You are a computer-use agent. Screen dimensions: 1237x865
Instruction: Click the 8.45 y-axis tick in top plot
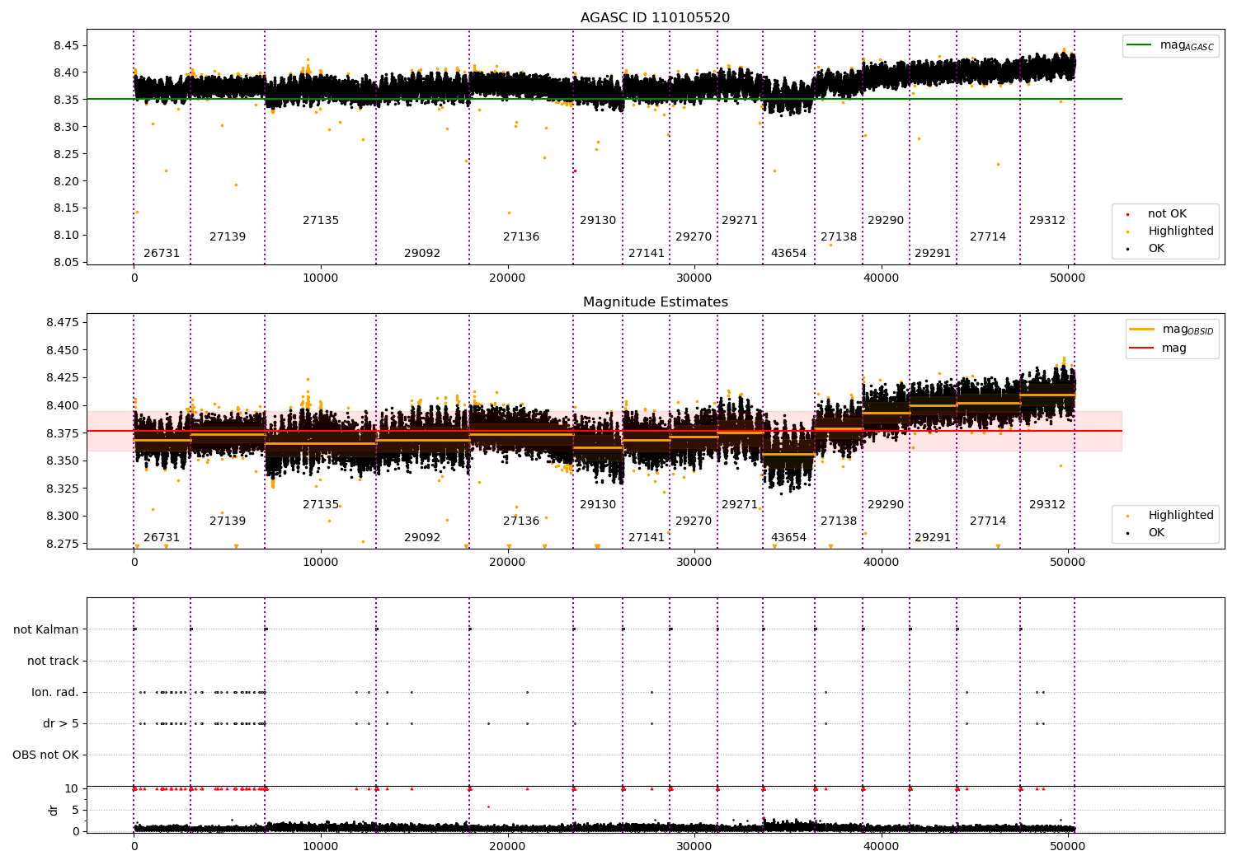click(x=67, y=45)
